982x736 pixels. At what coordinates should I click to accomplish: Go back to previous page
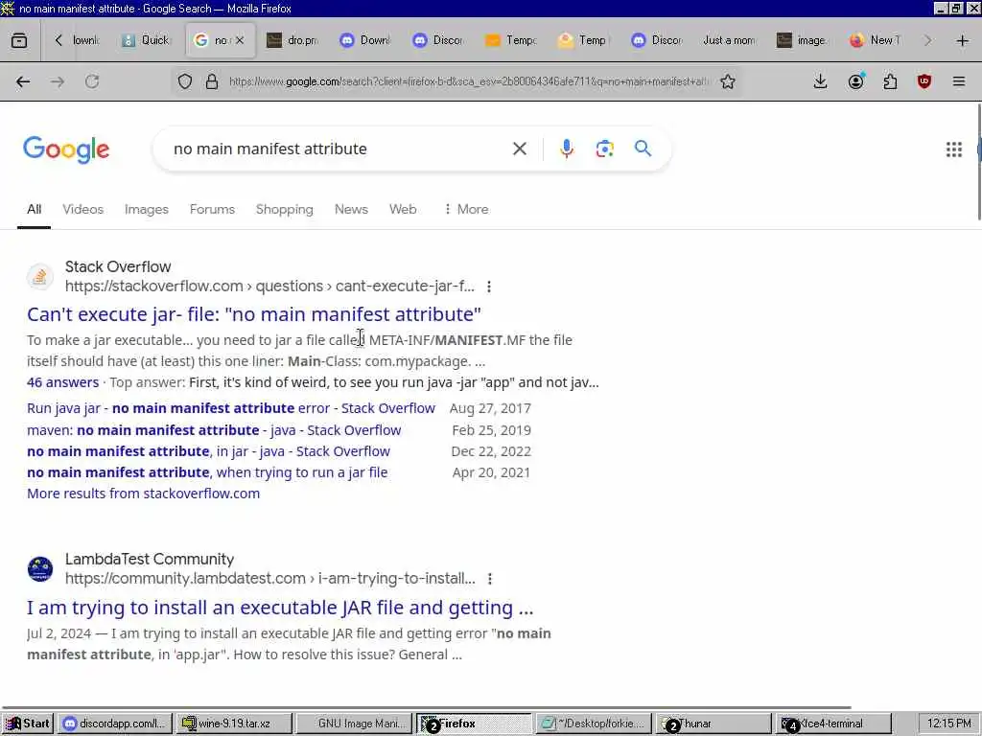(23, 81)
